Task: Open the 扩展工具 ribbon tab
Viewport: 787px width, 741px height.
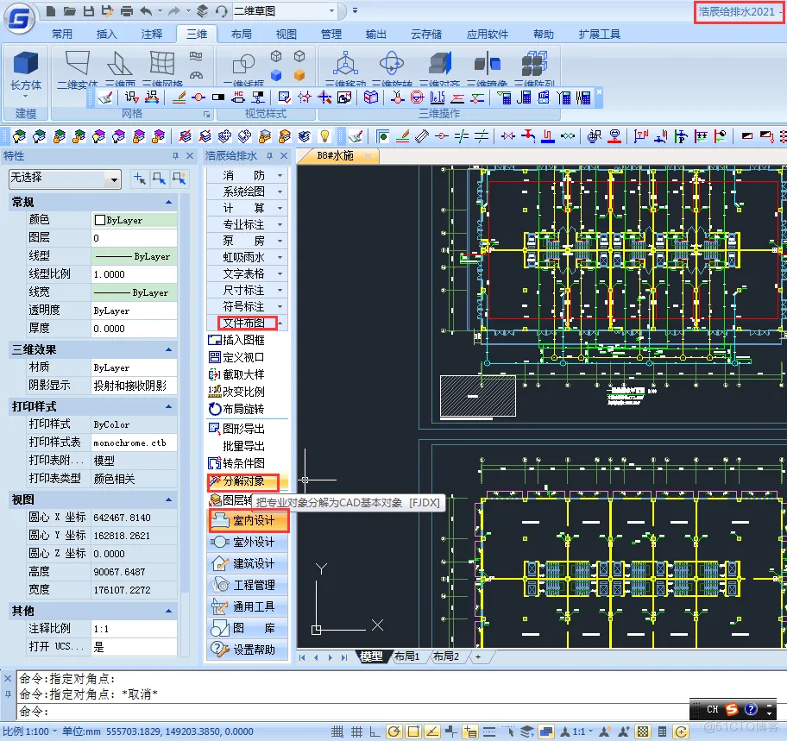Action: point(599,35)
